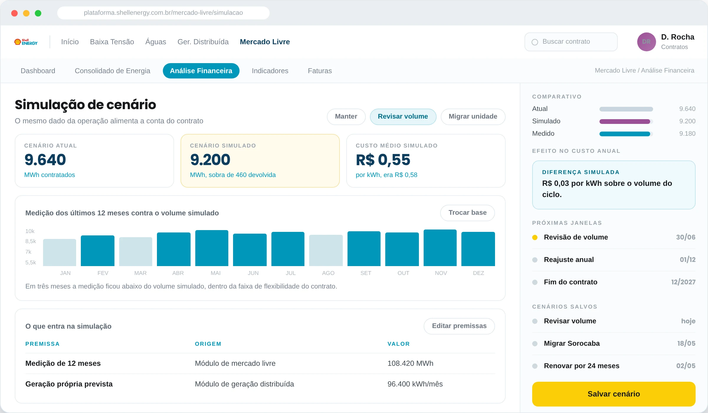The width and height of the screenshot is (708, 413).
Task: Click the purple Simulado comparison bar
Action: (625, 122)
